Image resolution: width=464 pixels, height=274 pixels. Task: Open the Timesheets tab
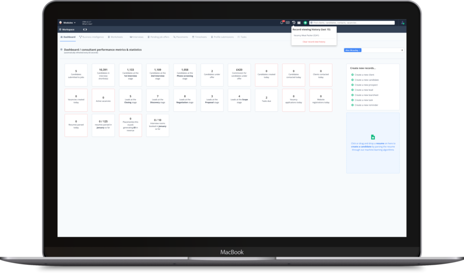pyautogui.click(x=199, y=37)
